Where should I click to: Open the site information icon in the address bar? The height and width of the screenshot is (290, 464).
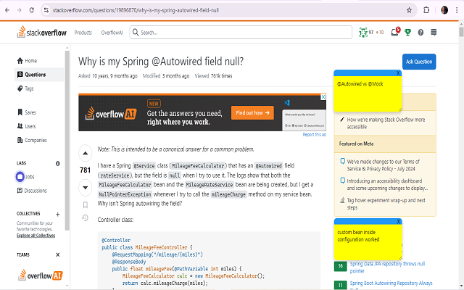pos(46,10)
